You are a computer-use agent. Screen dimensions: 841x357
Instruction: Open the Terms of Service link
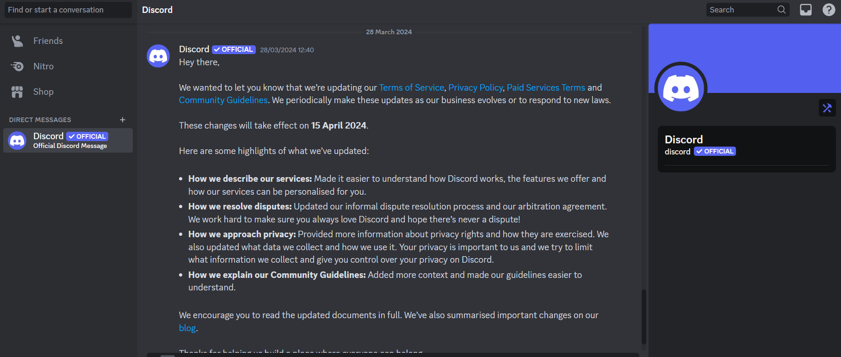411,87
